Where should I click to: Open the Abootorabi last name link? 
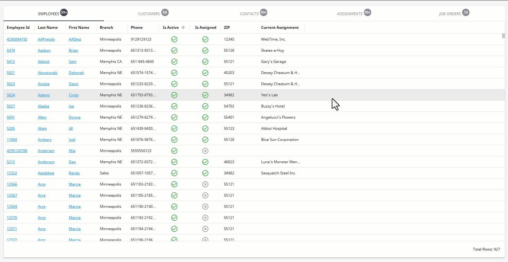coord(47,73)
